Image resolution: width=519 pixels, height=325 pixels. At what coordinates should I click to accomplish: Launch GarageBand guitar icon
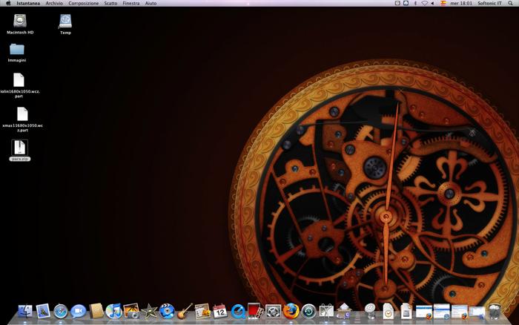(x=185, y=312)
